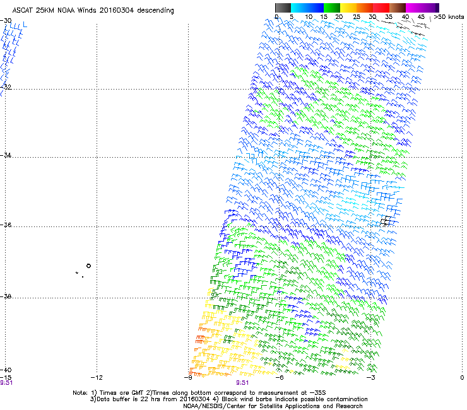This screenshot has height=410, width=467.
Task: Click the '-34' latitude axis label
Action: [x=6, y=155]
